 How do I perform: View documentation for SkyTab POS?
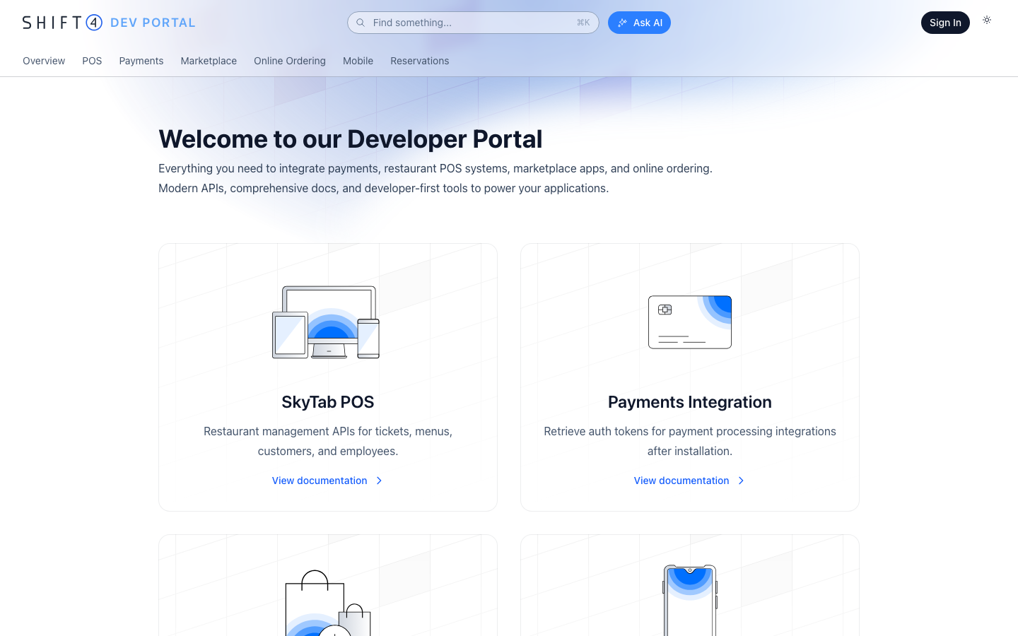click(x=320, y=481)
